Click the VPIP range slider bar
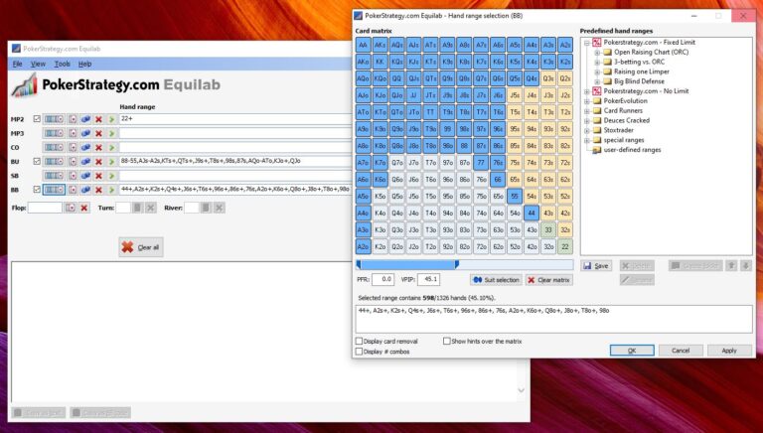Screen dimensions: 763x433 [x=406, y=265]
